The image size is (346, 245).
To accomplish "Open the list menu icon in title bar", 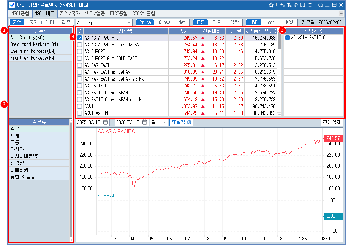I will pyautogui.click(x=310, y=5).
